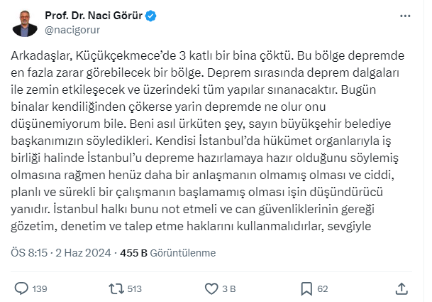
Task: Open Naci Görür's profile picture
Action: [x=26, y=23]
